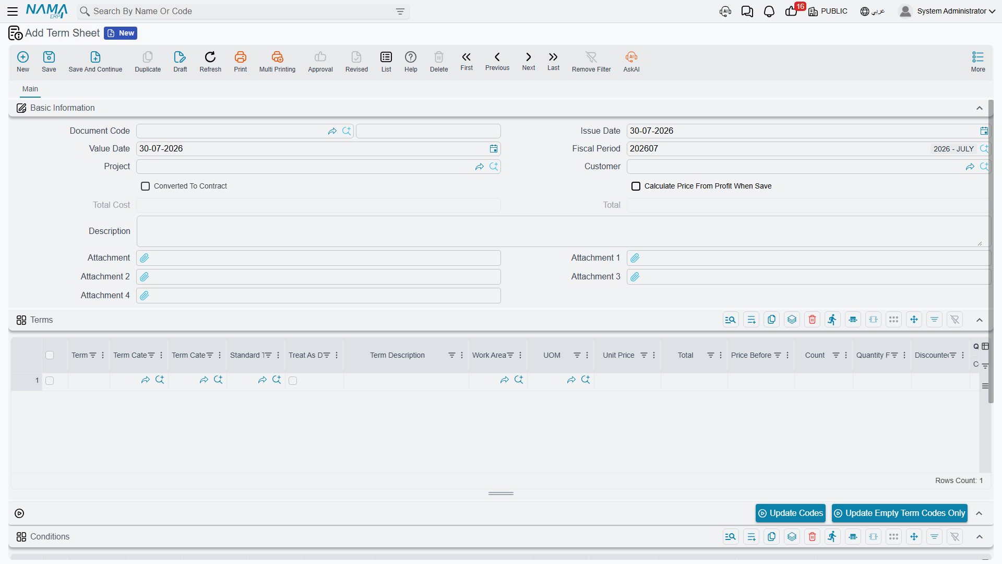Viewport: 1002px width, 564px height.
Task: Click the NAMA ERP logo
Action: pos(46,11)
